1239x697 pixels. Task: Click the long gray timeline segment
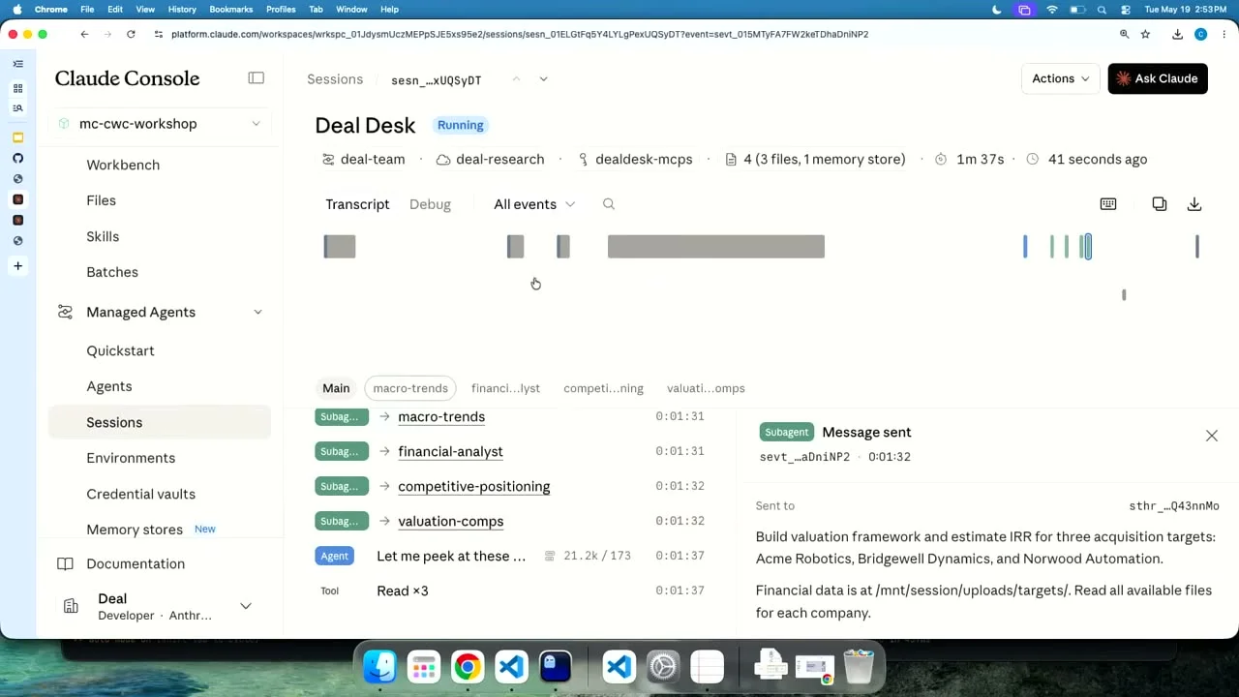coord(716,247)
